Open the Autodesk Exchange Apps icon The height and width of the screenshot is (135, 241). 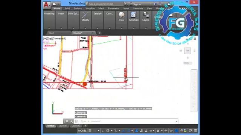155,4
